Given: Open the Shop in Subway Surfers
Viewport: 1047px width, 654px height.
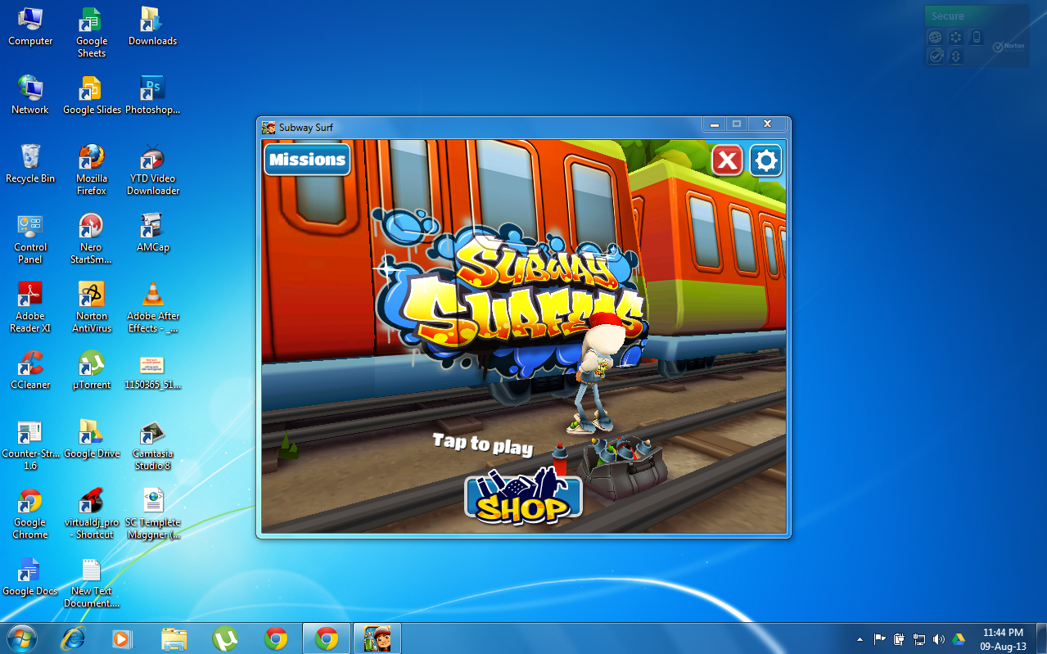Looking at the screenshot, I should 523,496.
